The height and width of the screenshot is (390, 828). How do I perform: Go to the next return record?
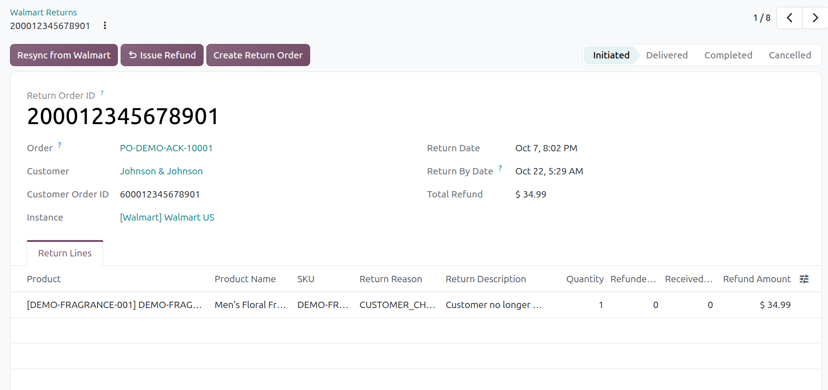pos(815,18)
